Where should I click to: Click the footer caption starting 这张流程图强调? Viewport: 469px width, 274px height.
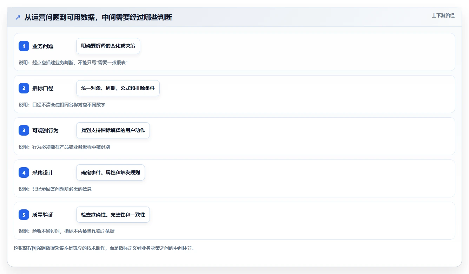click(104, 248)
